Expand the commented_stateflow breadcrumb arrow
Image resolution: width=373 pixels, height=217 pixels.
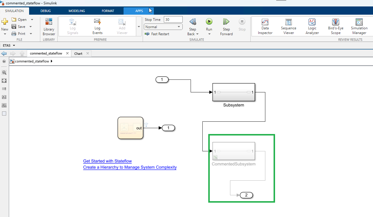pyautogui.click(x=51, y=61)
